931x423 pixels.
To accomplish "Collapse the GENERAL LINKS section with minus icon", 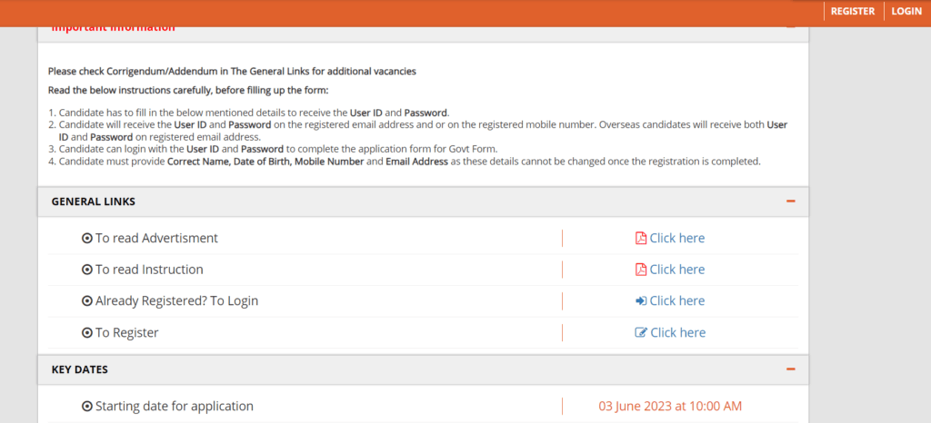I will tap(790, 202).
